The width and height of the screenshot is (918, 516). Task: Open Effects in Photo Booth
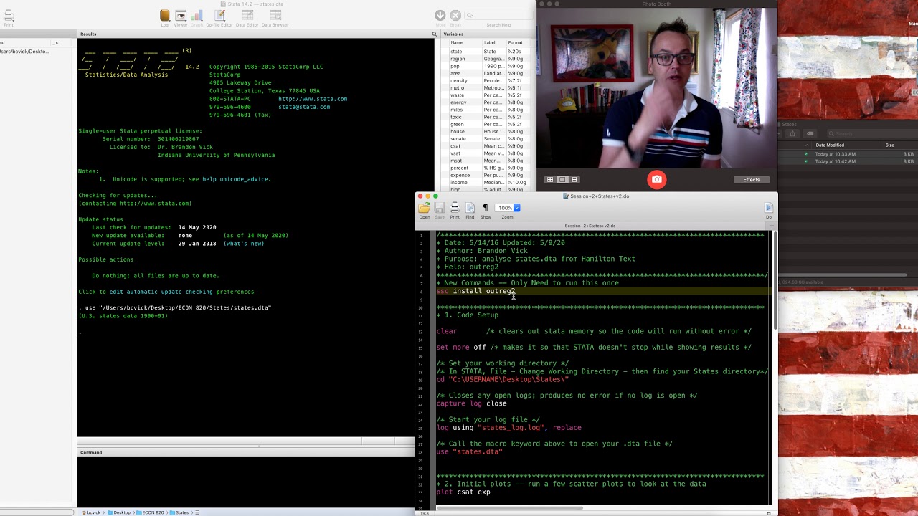point(751,179)
